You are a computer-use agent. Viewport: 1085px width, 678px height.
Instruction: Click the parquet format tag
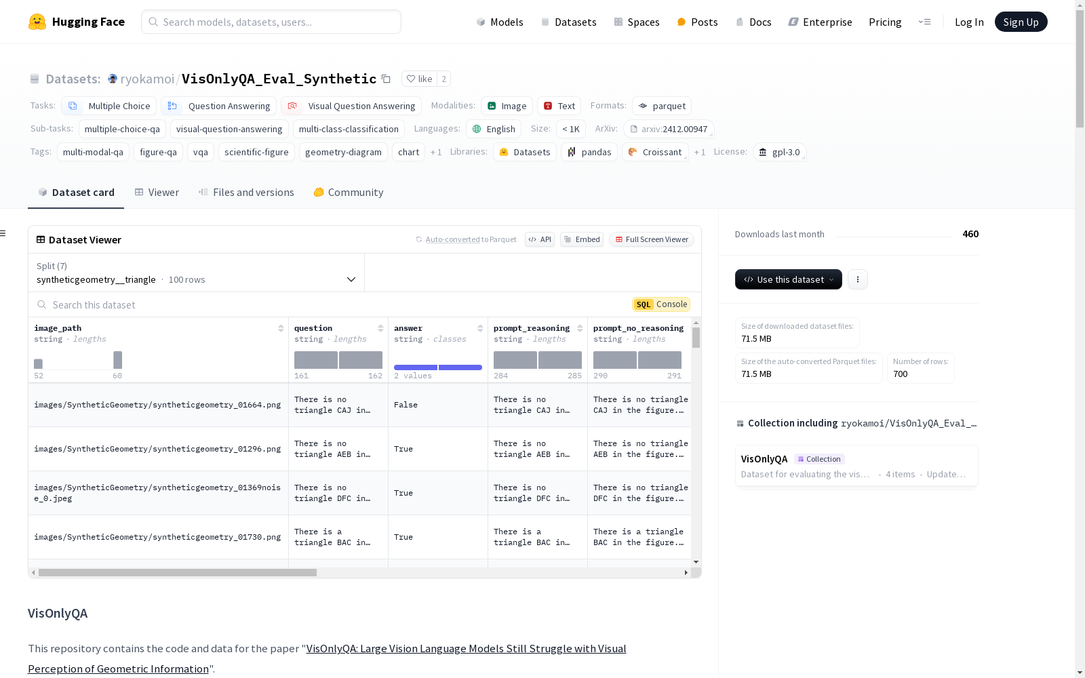pyautogui.click(x=662, y=106)
